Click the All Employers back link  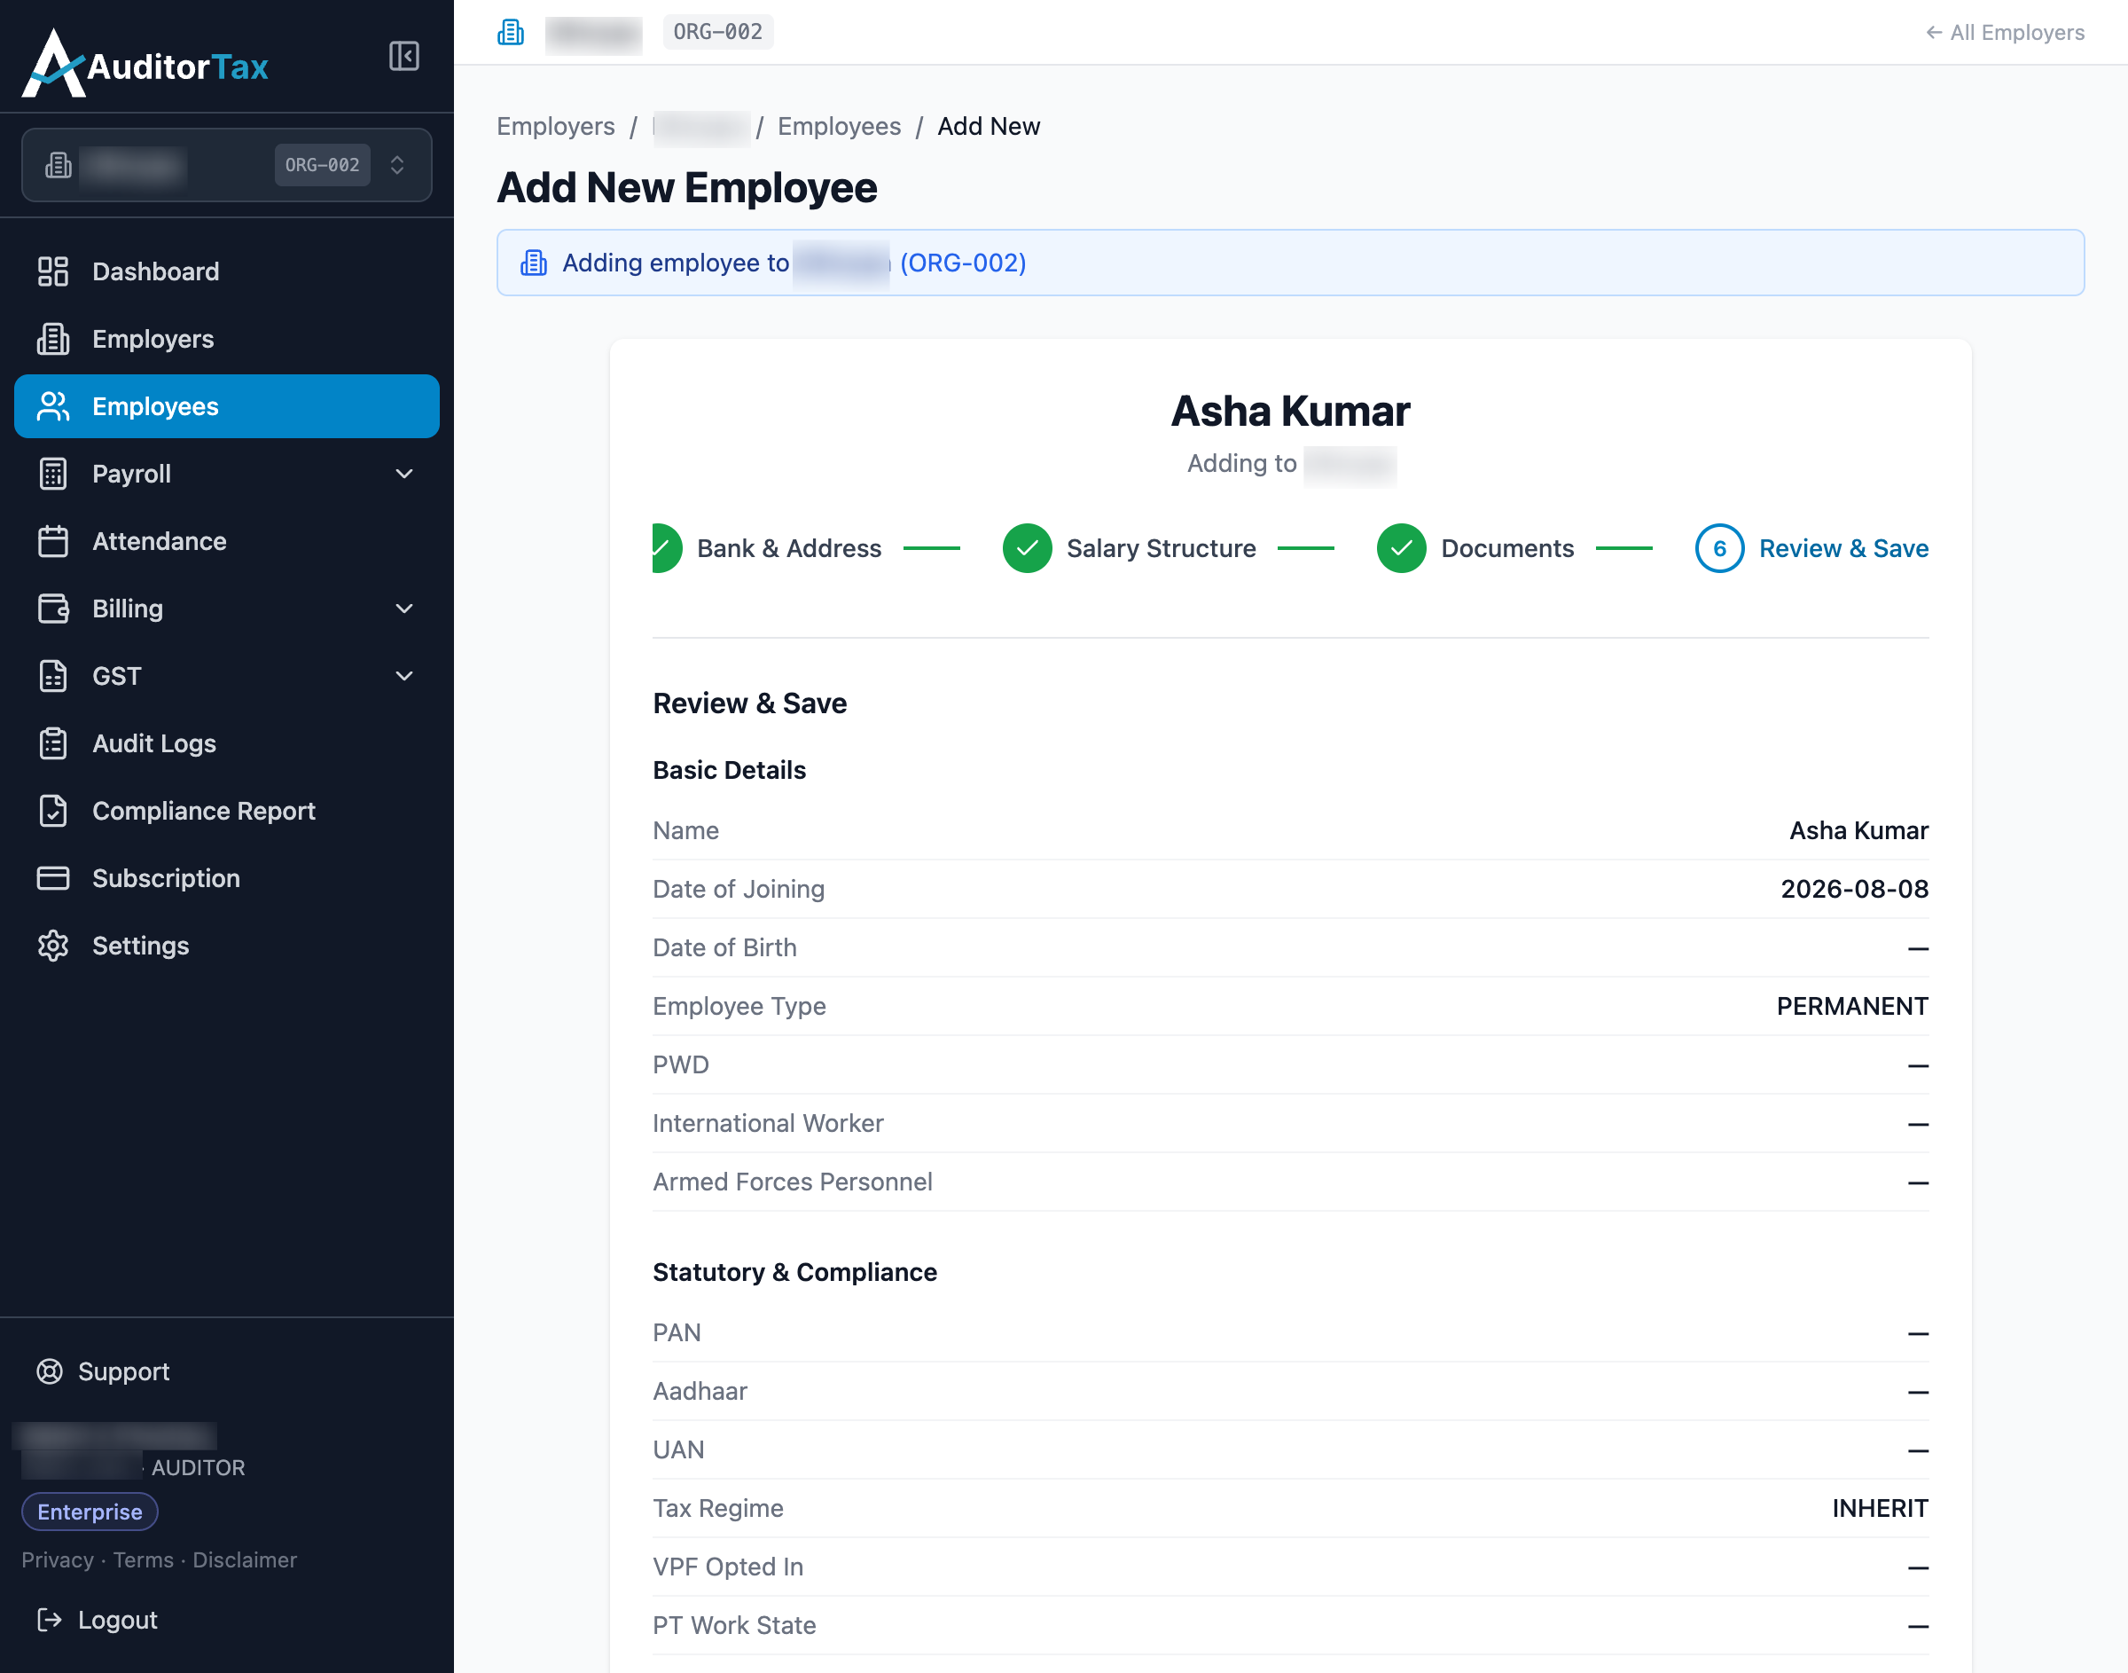point(2005,32)
